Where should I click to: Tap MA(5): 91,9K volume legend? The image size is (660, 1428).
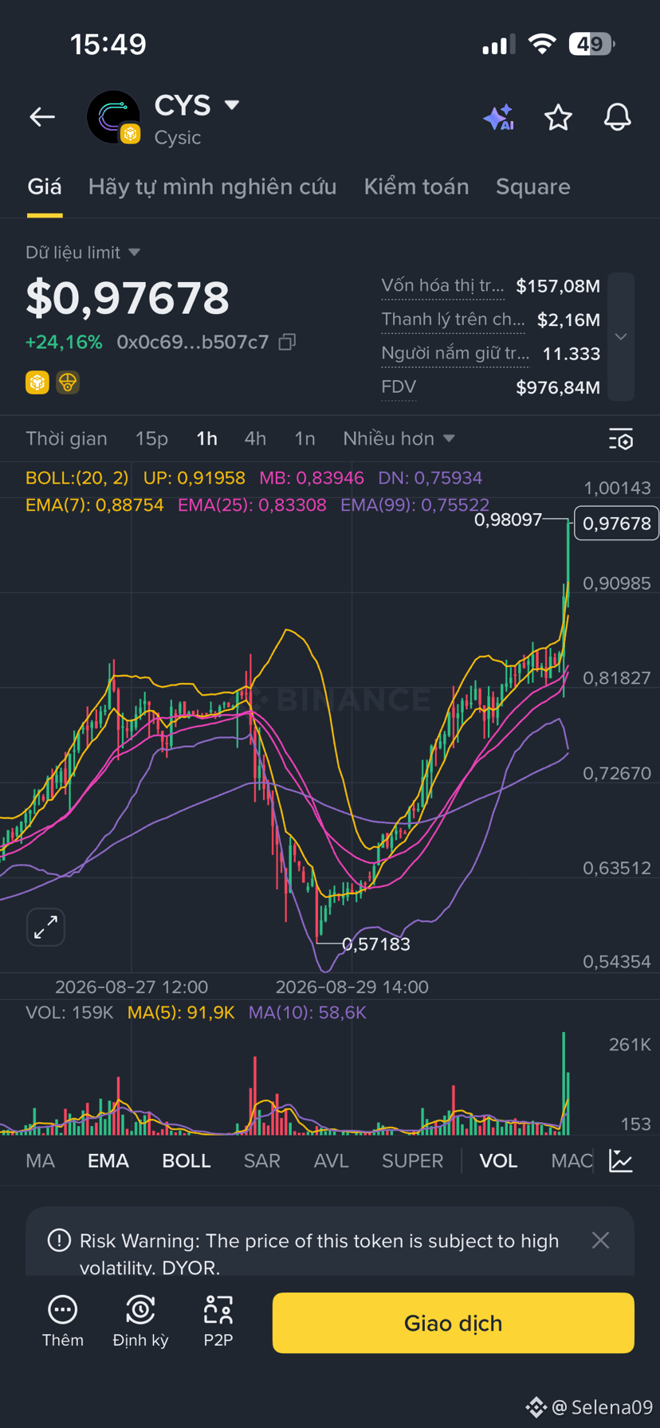(181, 1012)
